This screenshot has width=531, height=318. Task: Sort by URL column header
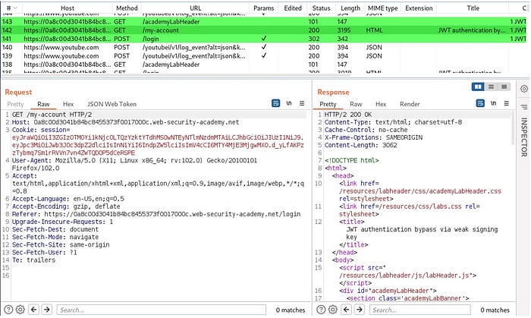click(196, 8)
